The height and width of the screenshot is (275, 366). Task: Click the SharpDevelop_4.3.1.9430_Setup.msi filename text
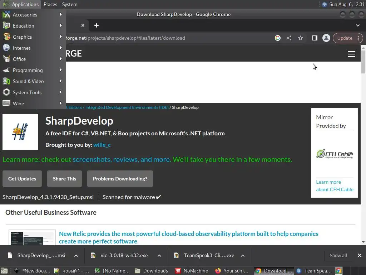coord(48,197)
